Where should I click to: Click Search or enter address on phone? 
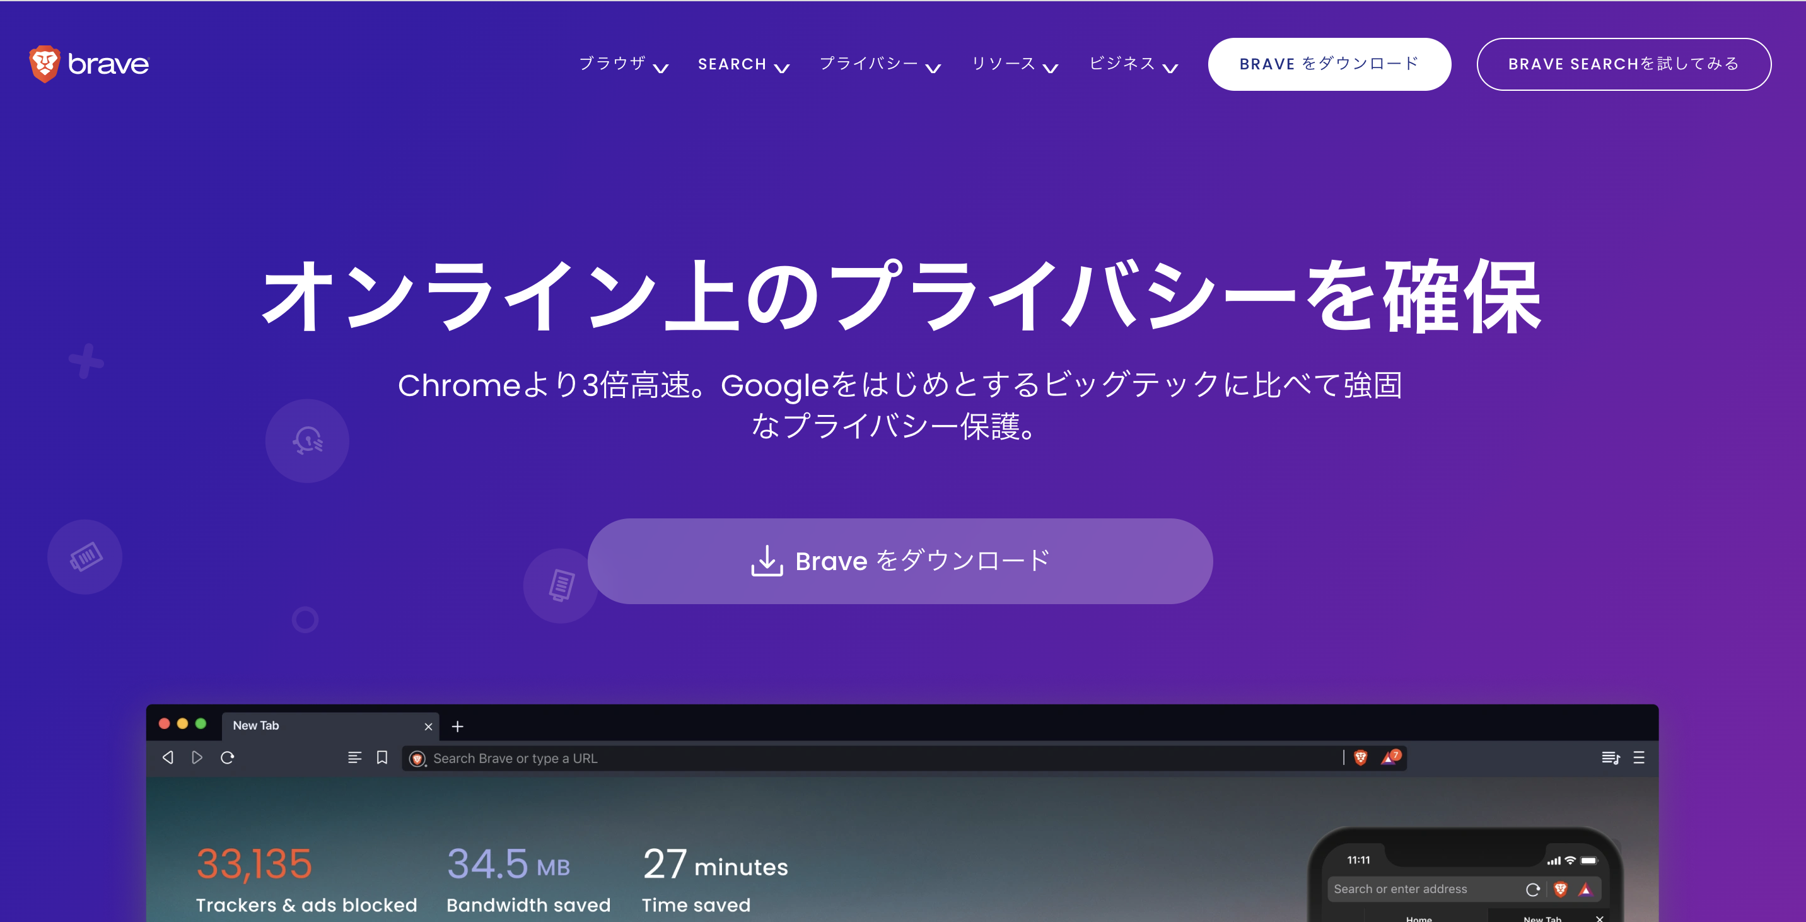click(x=1464, y=889)
